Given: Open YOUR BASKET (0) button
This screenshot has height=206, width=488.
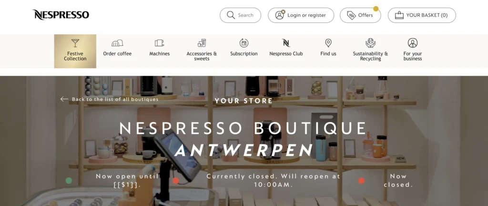Looking at the screenshot, I should click(422, 15).
